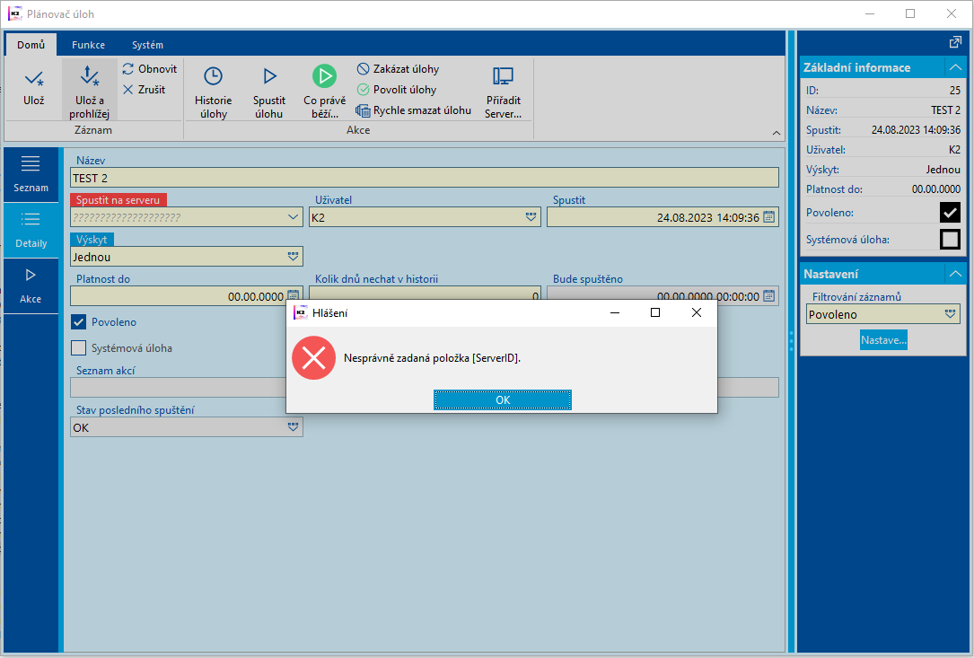Open the Detaily sidebar view

[31, 231]
